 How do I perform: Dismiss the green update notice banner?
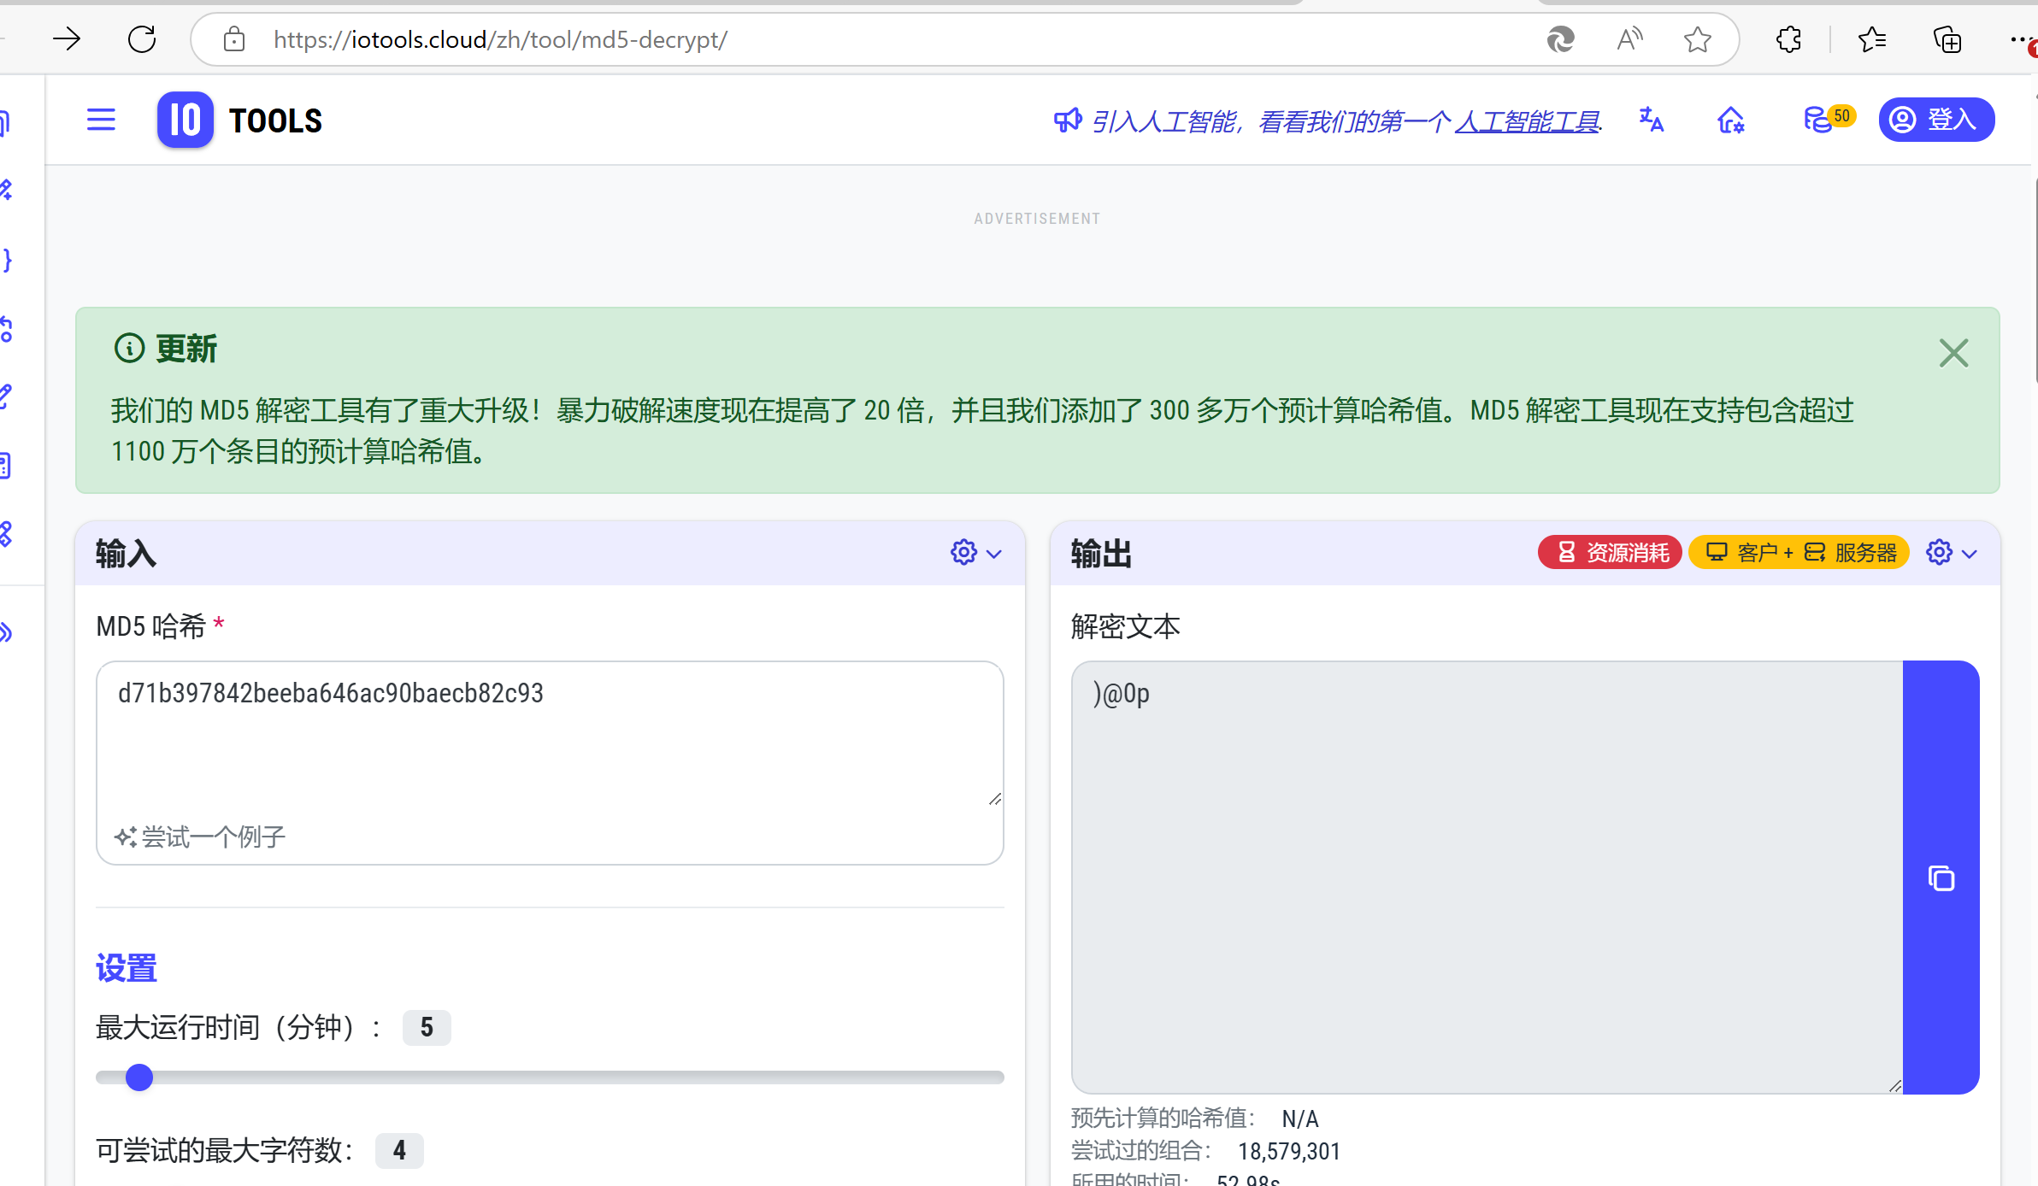coord(1953,353)
